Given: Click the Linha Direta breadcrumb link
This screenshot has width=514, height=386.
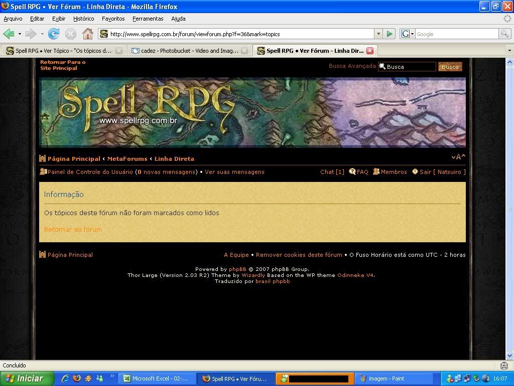Looking at the screenshot, I should (174, 158).
